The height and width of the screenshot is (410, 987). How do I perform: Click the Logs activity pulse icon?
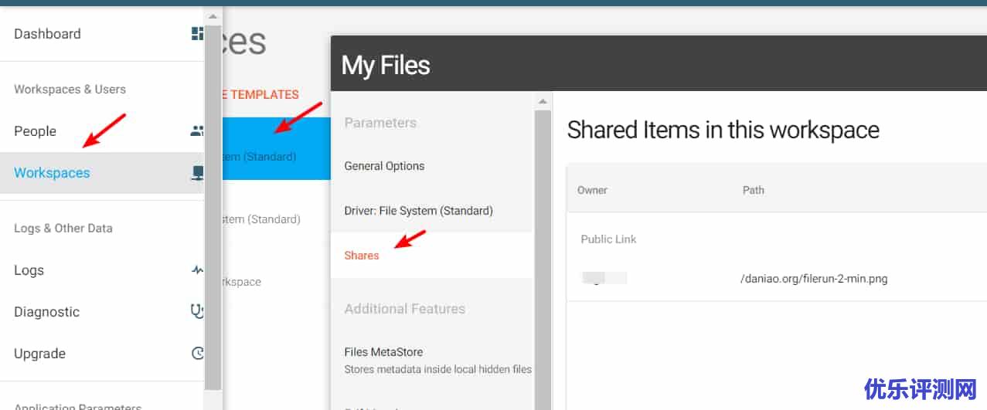point(197,270)
